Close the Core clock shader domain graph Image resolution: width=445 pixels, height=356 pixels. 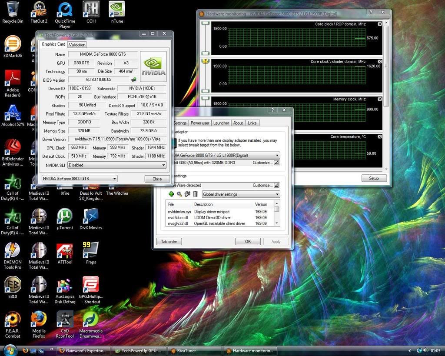pos(380,62)
